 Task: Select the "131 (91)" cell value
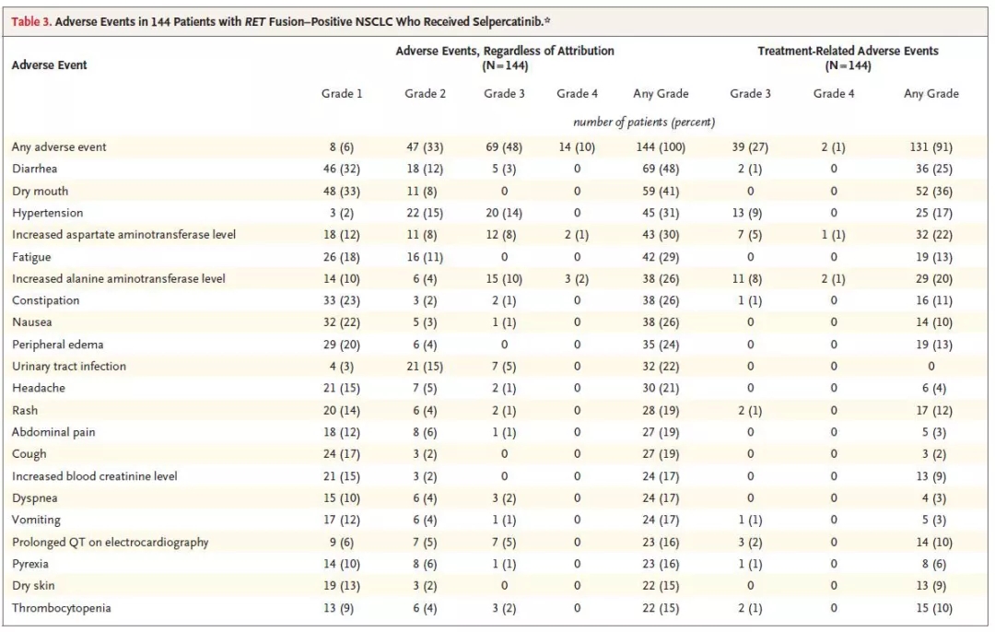[931, 147]
